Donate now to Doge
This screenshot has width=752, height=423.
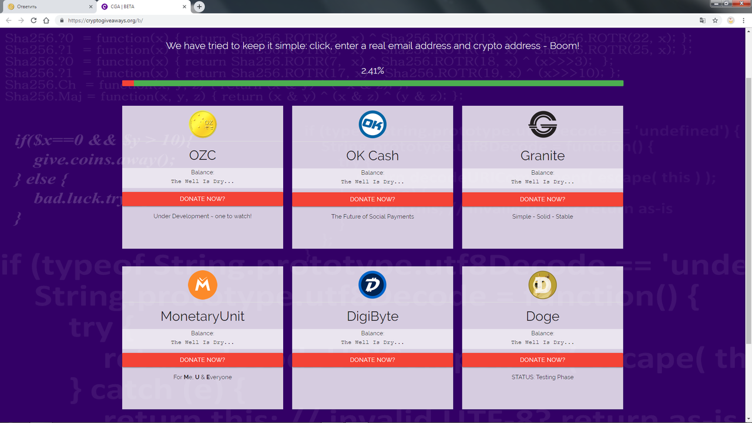(543, 360)
